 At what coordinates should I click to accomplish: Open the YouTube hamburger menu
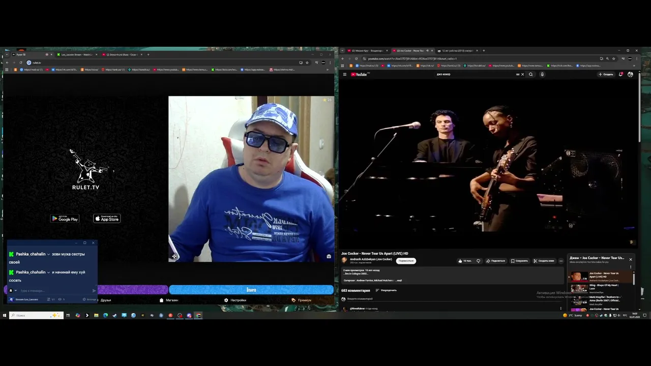tap(344, 74)
